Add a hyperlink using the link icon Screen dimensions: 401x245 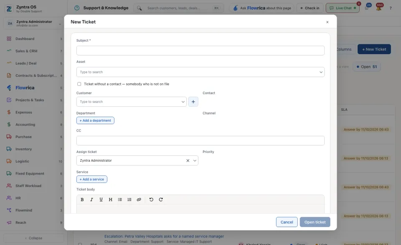[x=139, y=200]
